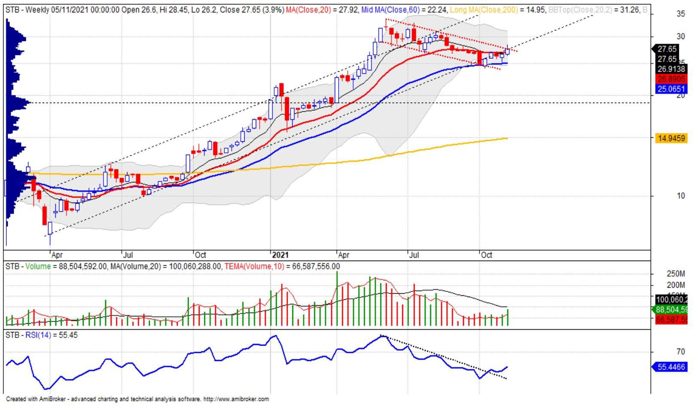Click the 'STB - Volume = 88,504,592.00' label
The image size is (697, 410).
[56, 266]
